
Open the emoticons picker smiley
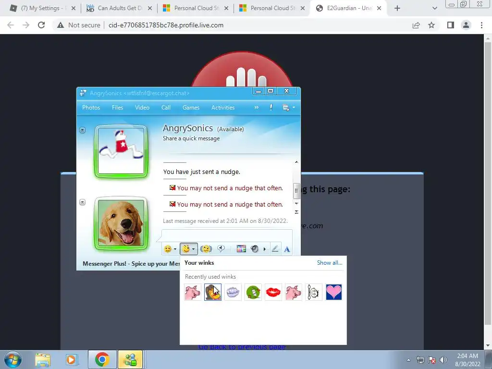[x=168, y=249]
